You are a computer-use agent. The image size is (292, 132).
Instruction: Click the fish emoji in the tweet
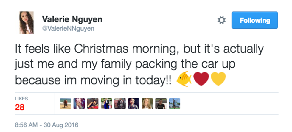tap(184, 80)
